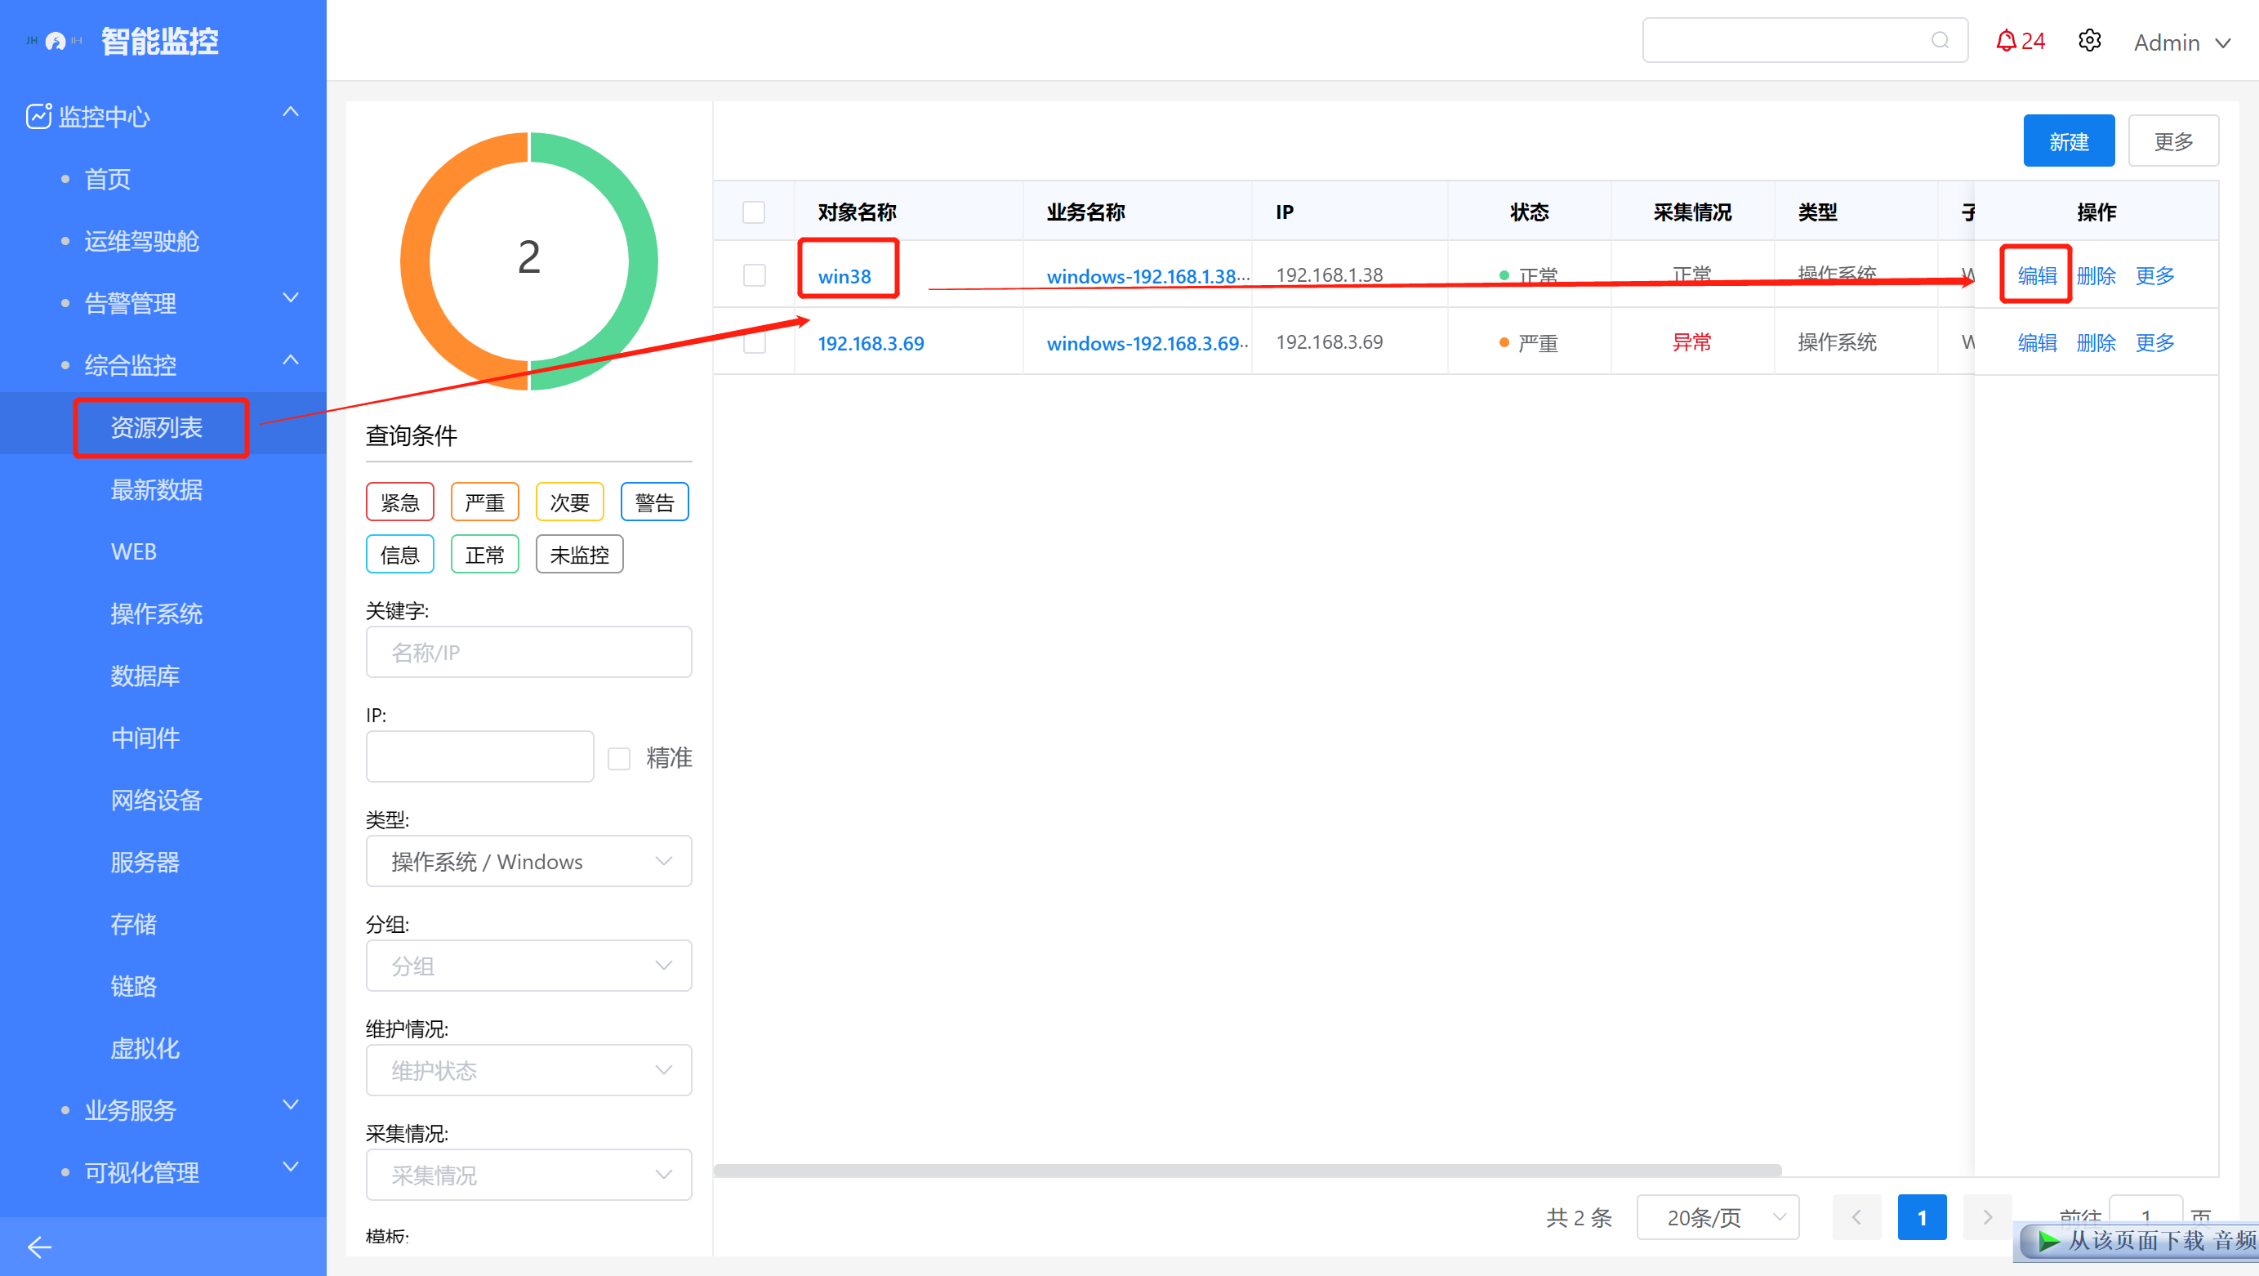Go to next page arrow
The height and width of the screenshot is (1276, 2259).
[1987, 1217]
